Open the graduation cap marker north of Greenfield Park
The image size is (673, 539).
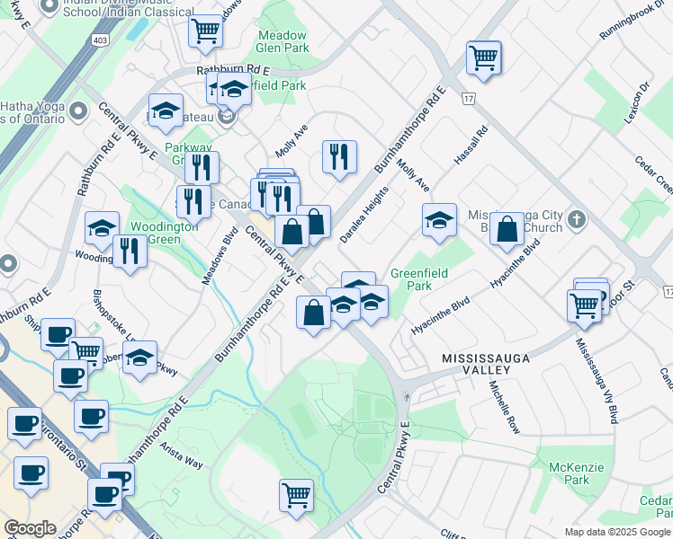439,220
